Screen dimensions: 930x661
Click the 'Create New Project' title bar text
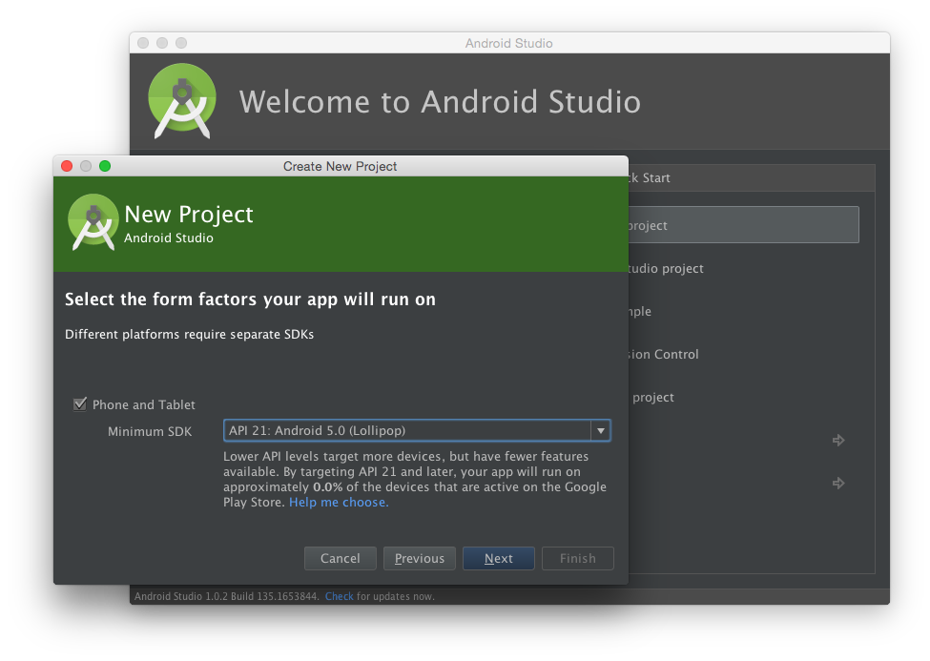tap(340, 166)
